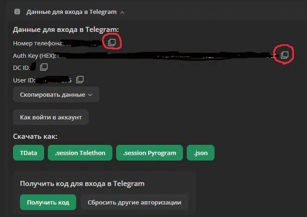
Task: Select the hidden DC ID value
Action: click(33, 67)
